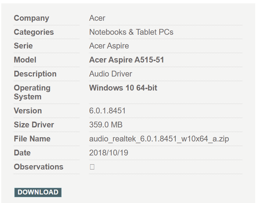This screenshot has height=203, width=261.
Task: Click the 'Categories' row label
Action: click(34, 32)
